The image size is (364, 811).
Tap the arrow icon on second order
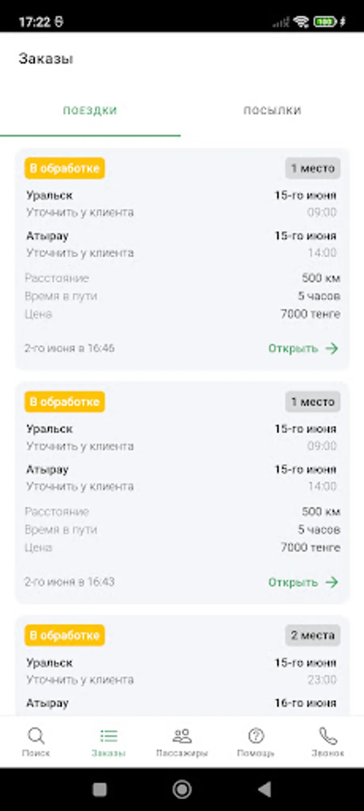(332, 582)
